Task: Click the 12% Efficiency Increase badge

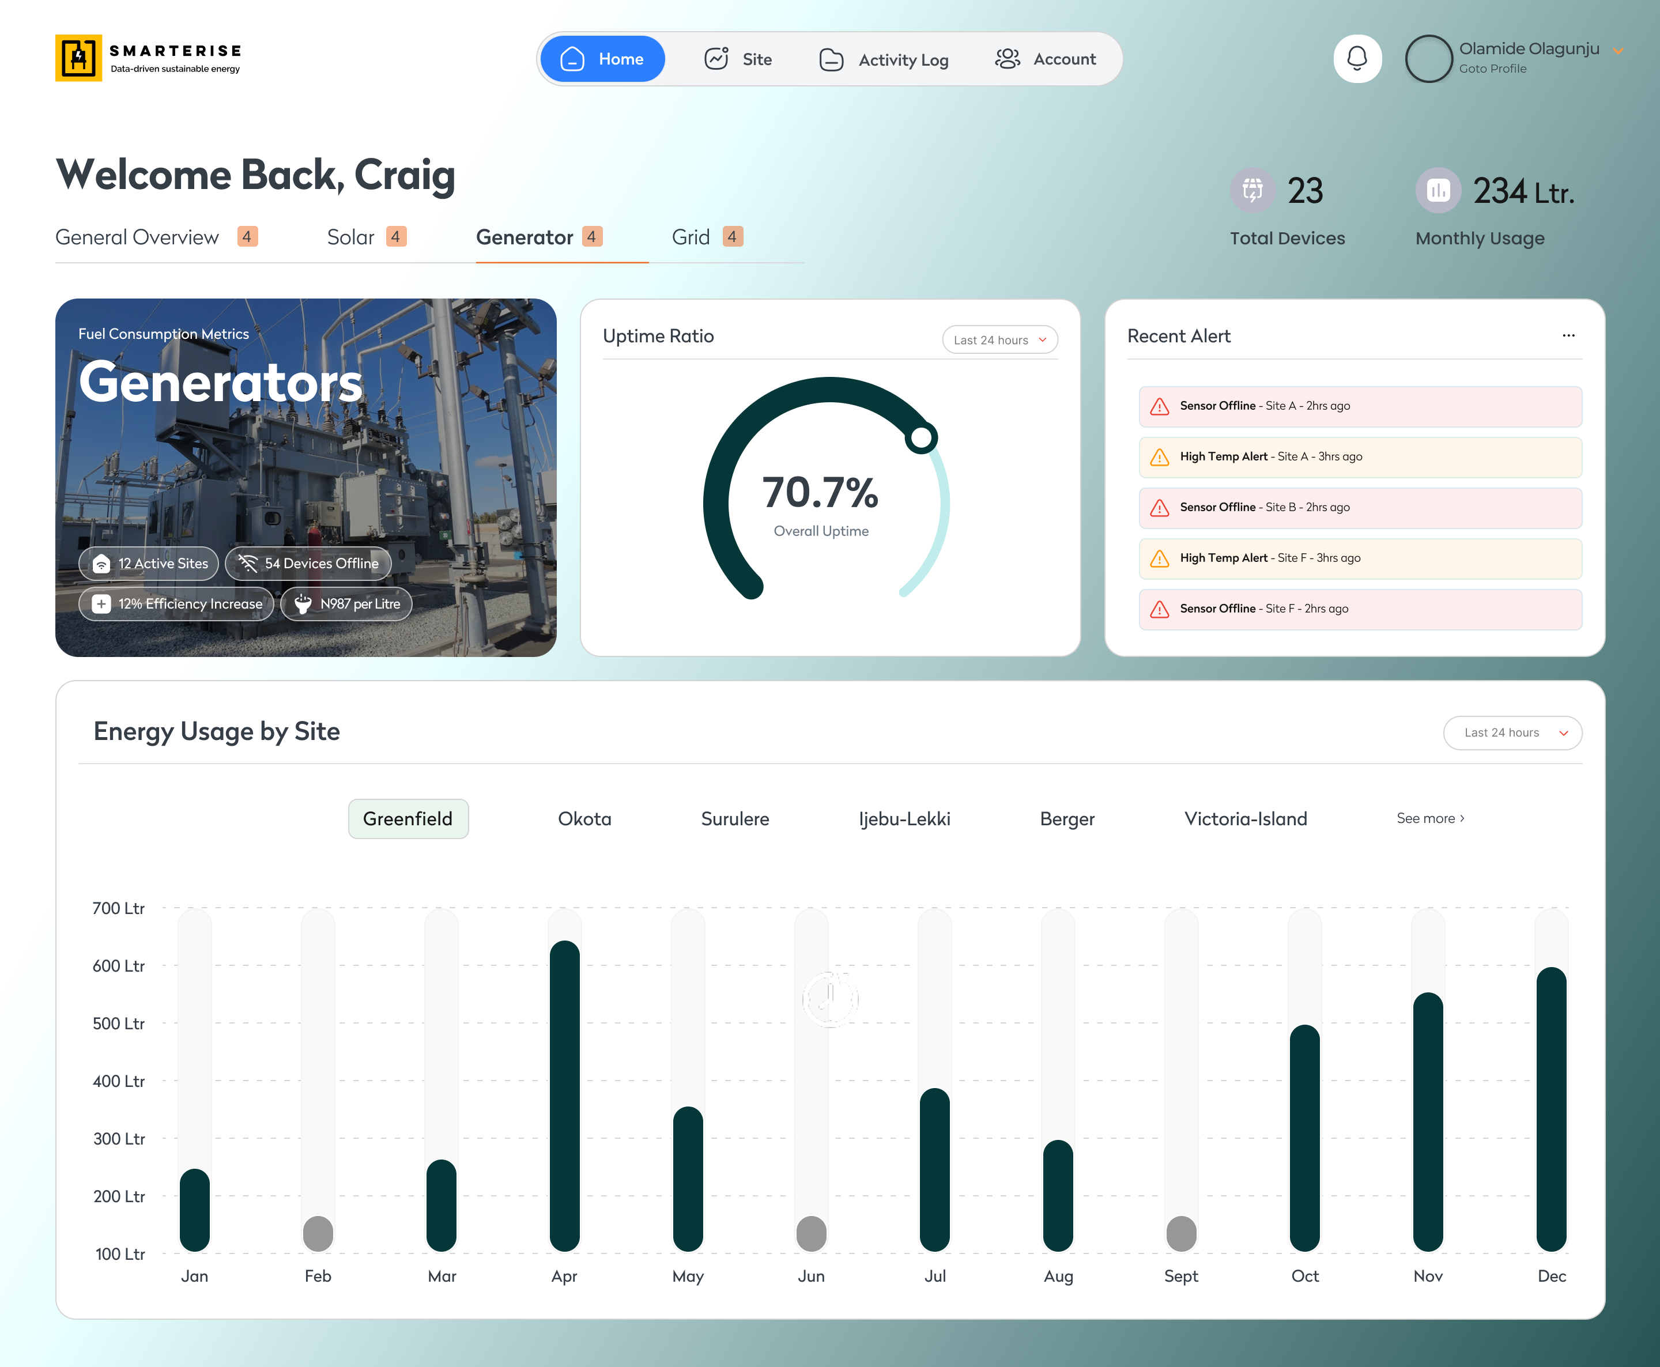Action: (176, 604)
